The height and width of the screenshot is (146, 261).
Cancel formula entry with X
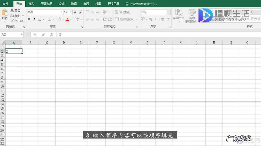[35, 35]
